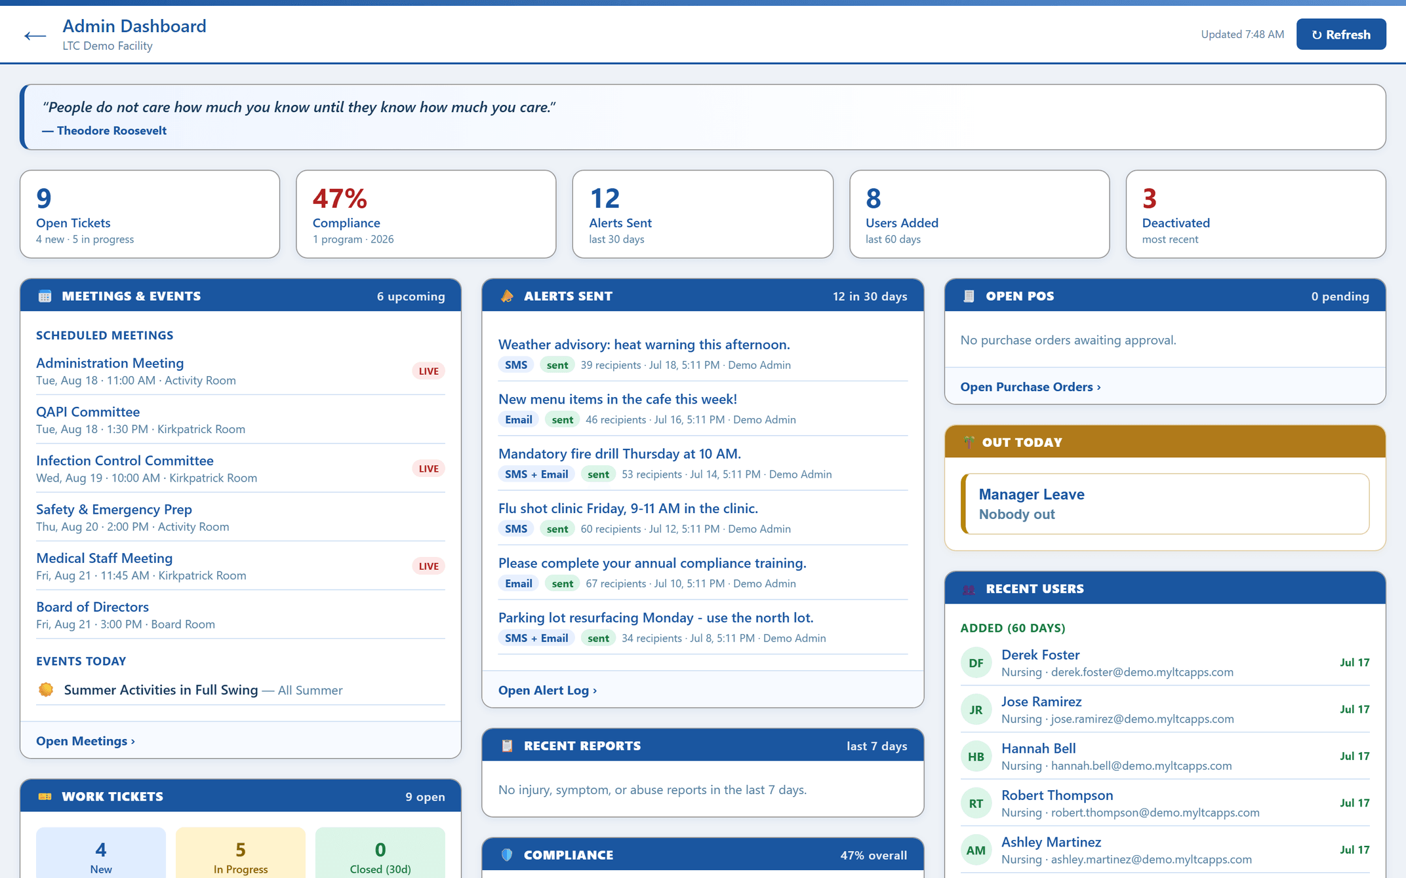Click the Email tag on cafe menu alert

coord(519,419)
